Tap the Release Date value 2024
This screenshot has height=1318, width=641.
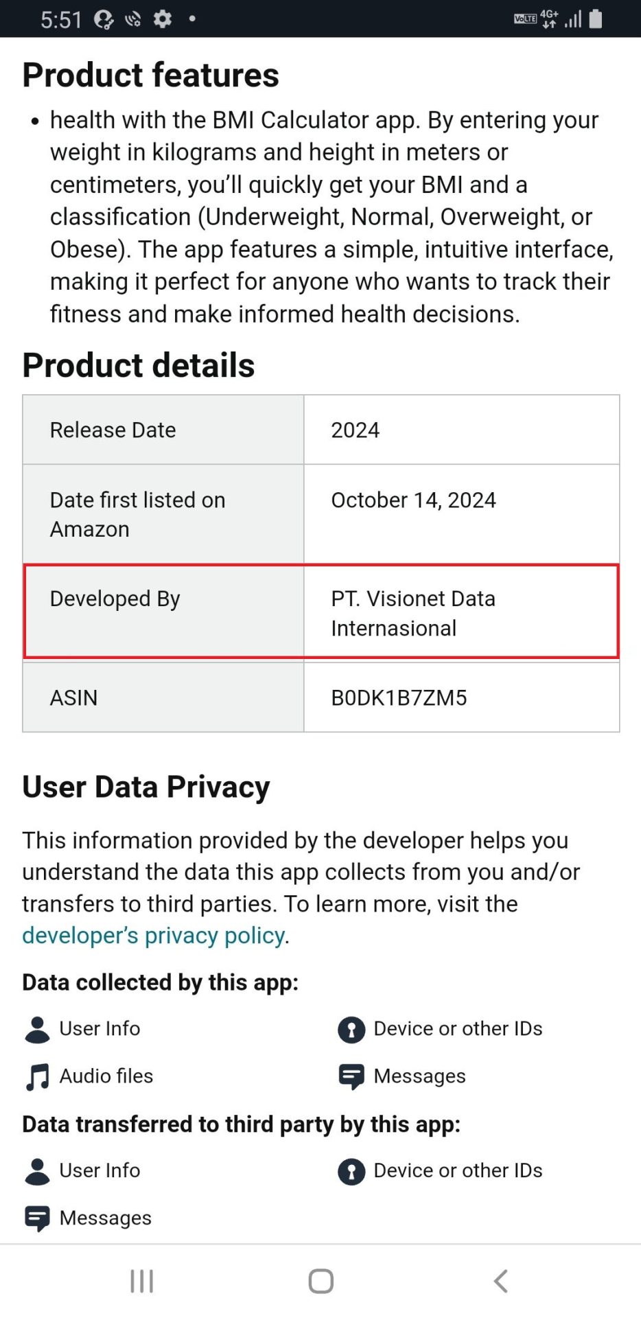click(355, 430)
